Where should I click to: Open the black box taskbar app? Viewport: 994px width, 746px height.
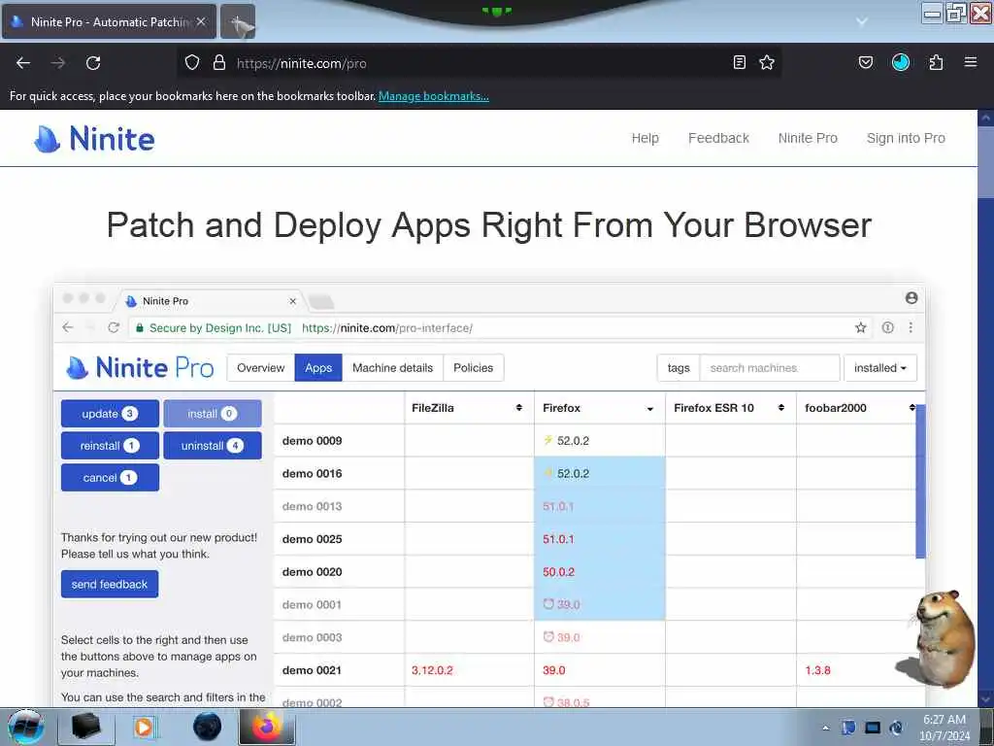(x=86, y=727)
